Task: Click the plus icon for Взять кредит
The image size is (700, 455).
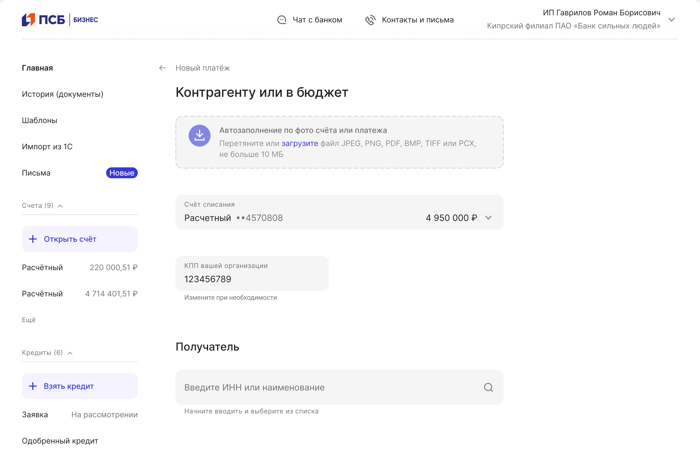Action: tap(33, 386)
